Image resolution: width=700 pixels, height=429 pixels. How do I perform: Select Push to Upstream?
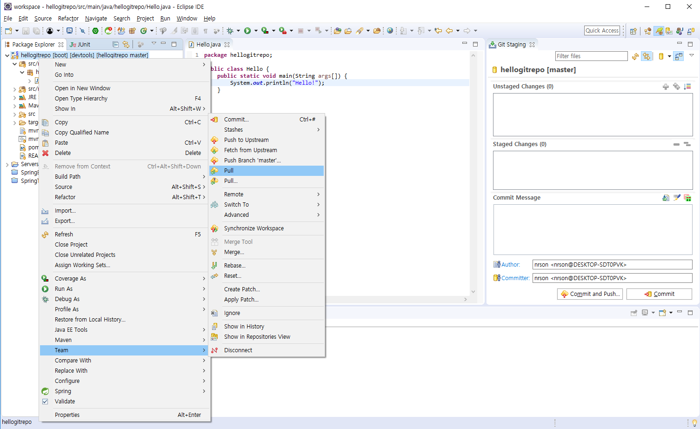click(x=267, y=140)
